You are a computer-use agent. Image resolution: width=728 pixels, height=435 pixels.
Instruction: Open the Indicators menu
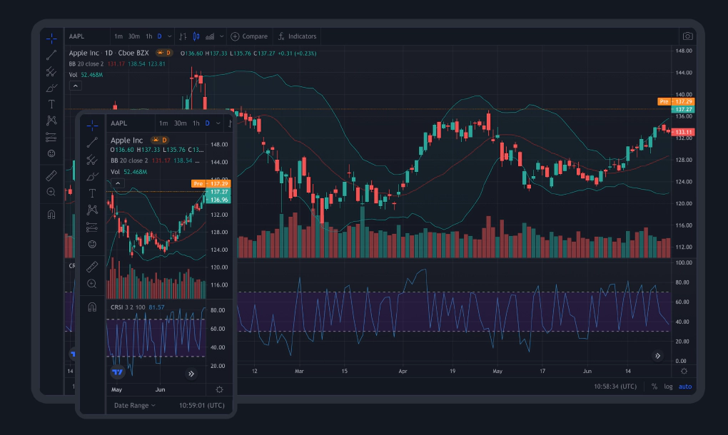[x=297, y=36]
